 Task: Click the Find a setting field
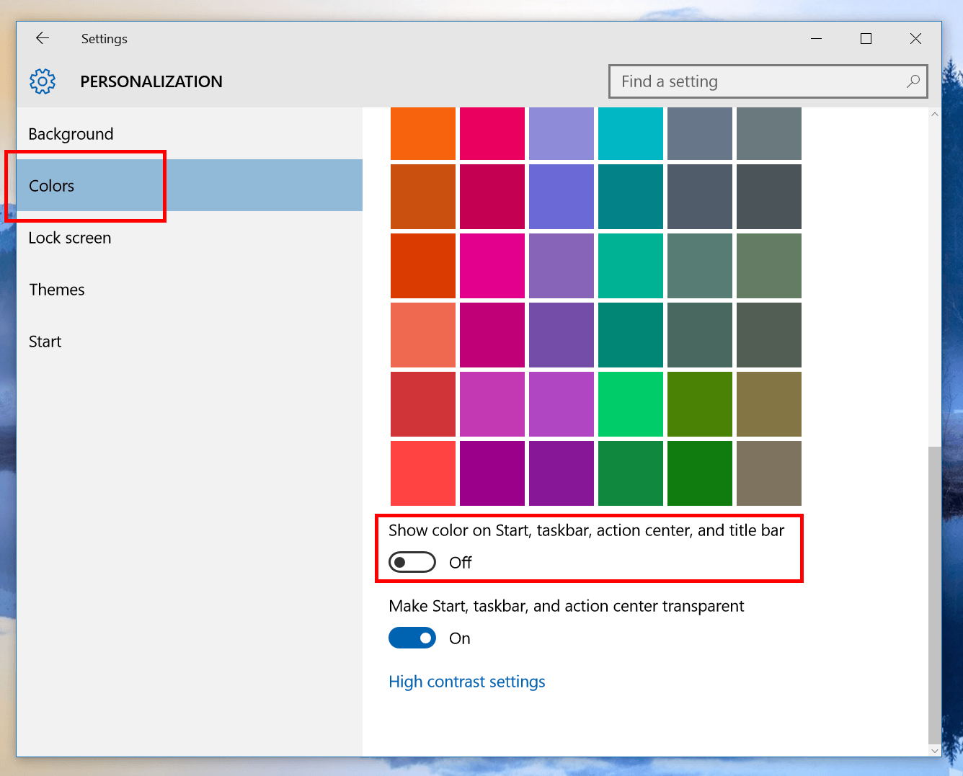[768, 81]
